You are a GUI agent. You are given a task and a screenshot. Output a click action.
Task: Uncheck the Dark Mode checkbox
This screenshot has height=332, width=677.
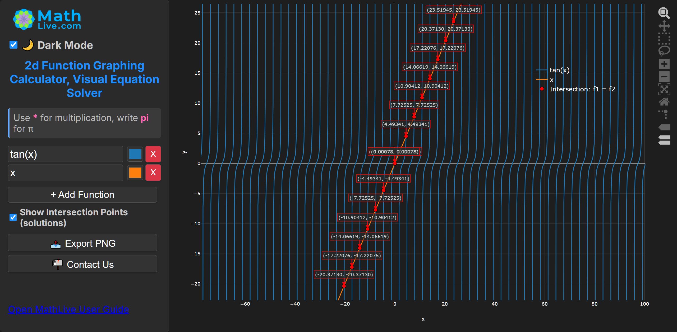pos(13,45)
